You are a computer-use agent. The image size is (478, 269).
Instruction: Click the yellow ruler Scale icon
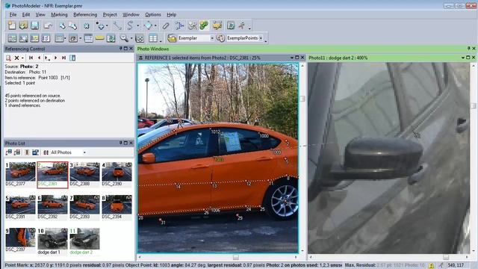point(99,38)
